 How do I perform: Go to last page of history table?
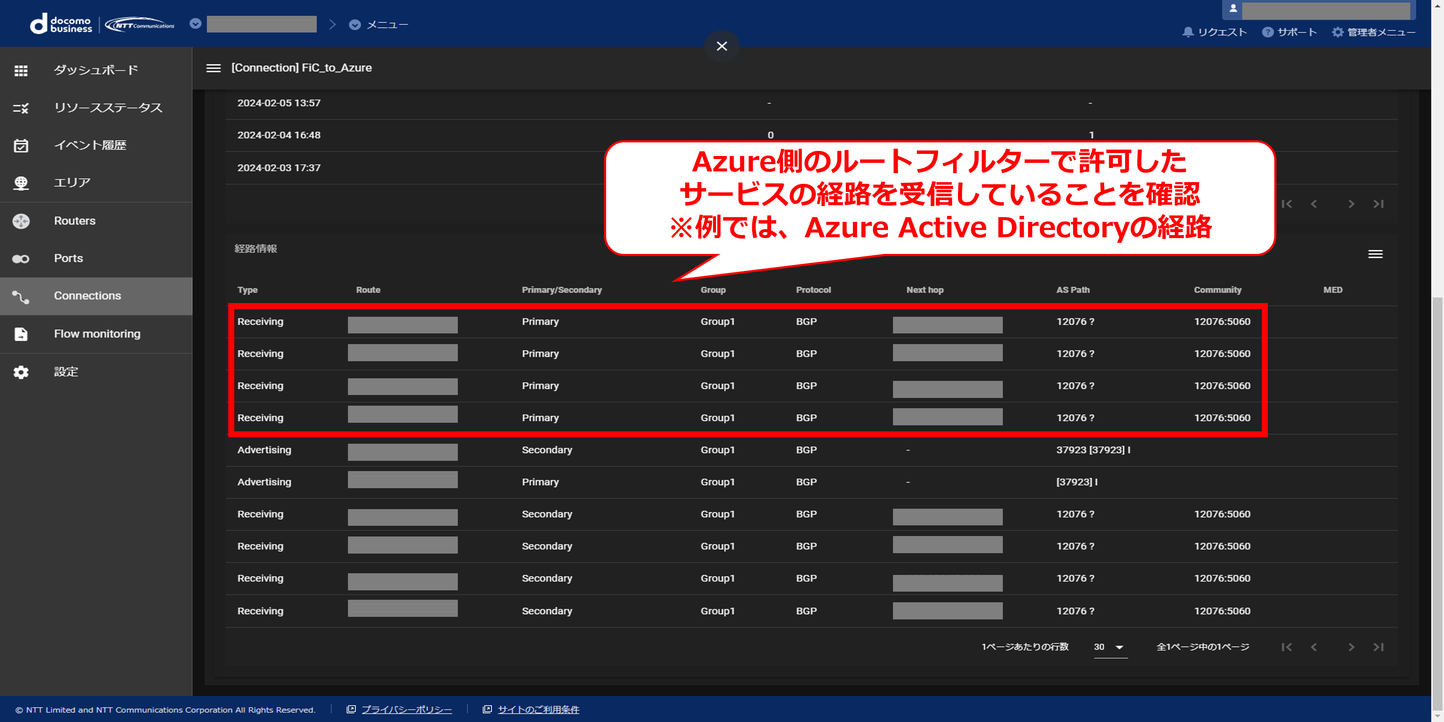[x=1379, y=204]
